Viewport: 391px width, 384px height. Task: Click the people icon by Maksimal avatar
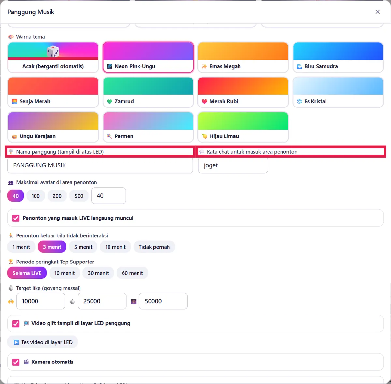coord(11,183)
